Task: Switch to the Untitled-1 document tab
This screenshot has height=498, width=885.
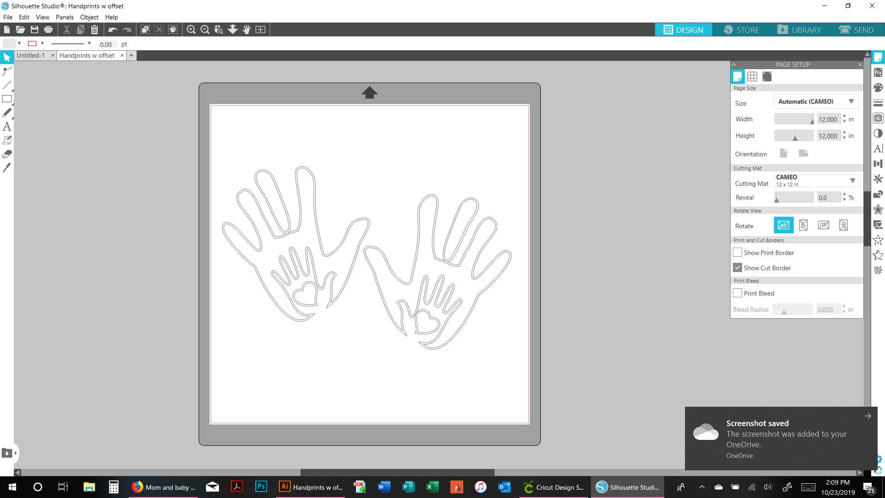Action: [31, 55]
